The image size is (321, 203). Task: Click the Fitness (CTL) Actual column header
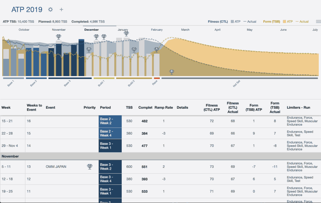pyautogui.click(x=233, y=107)
